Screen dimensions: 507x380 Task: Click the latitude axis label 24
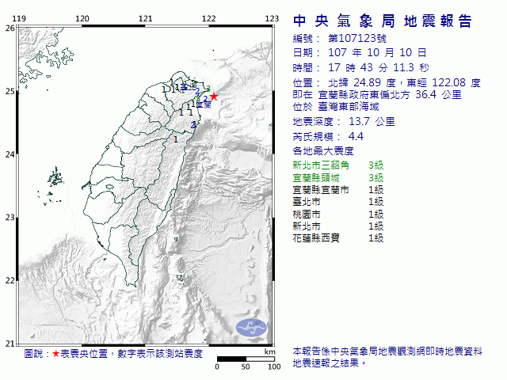(10, 154)
